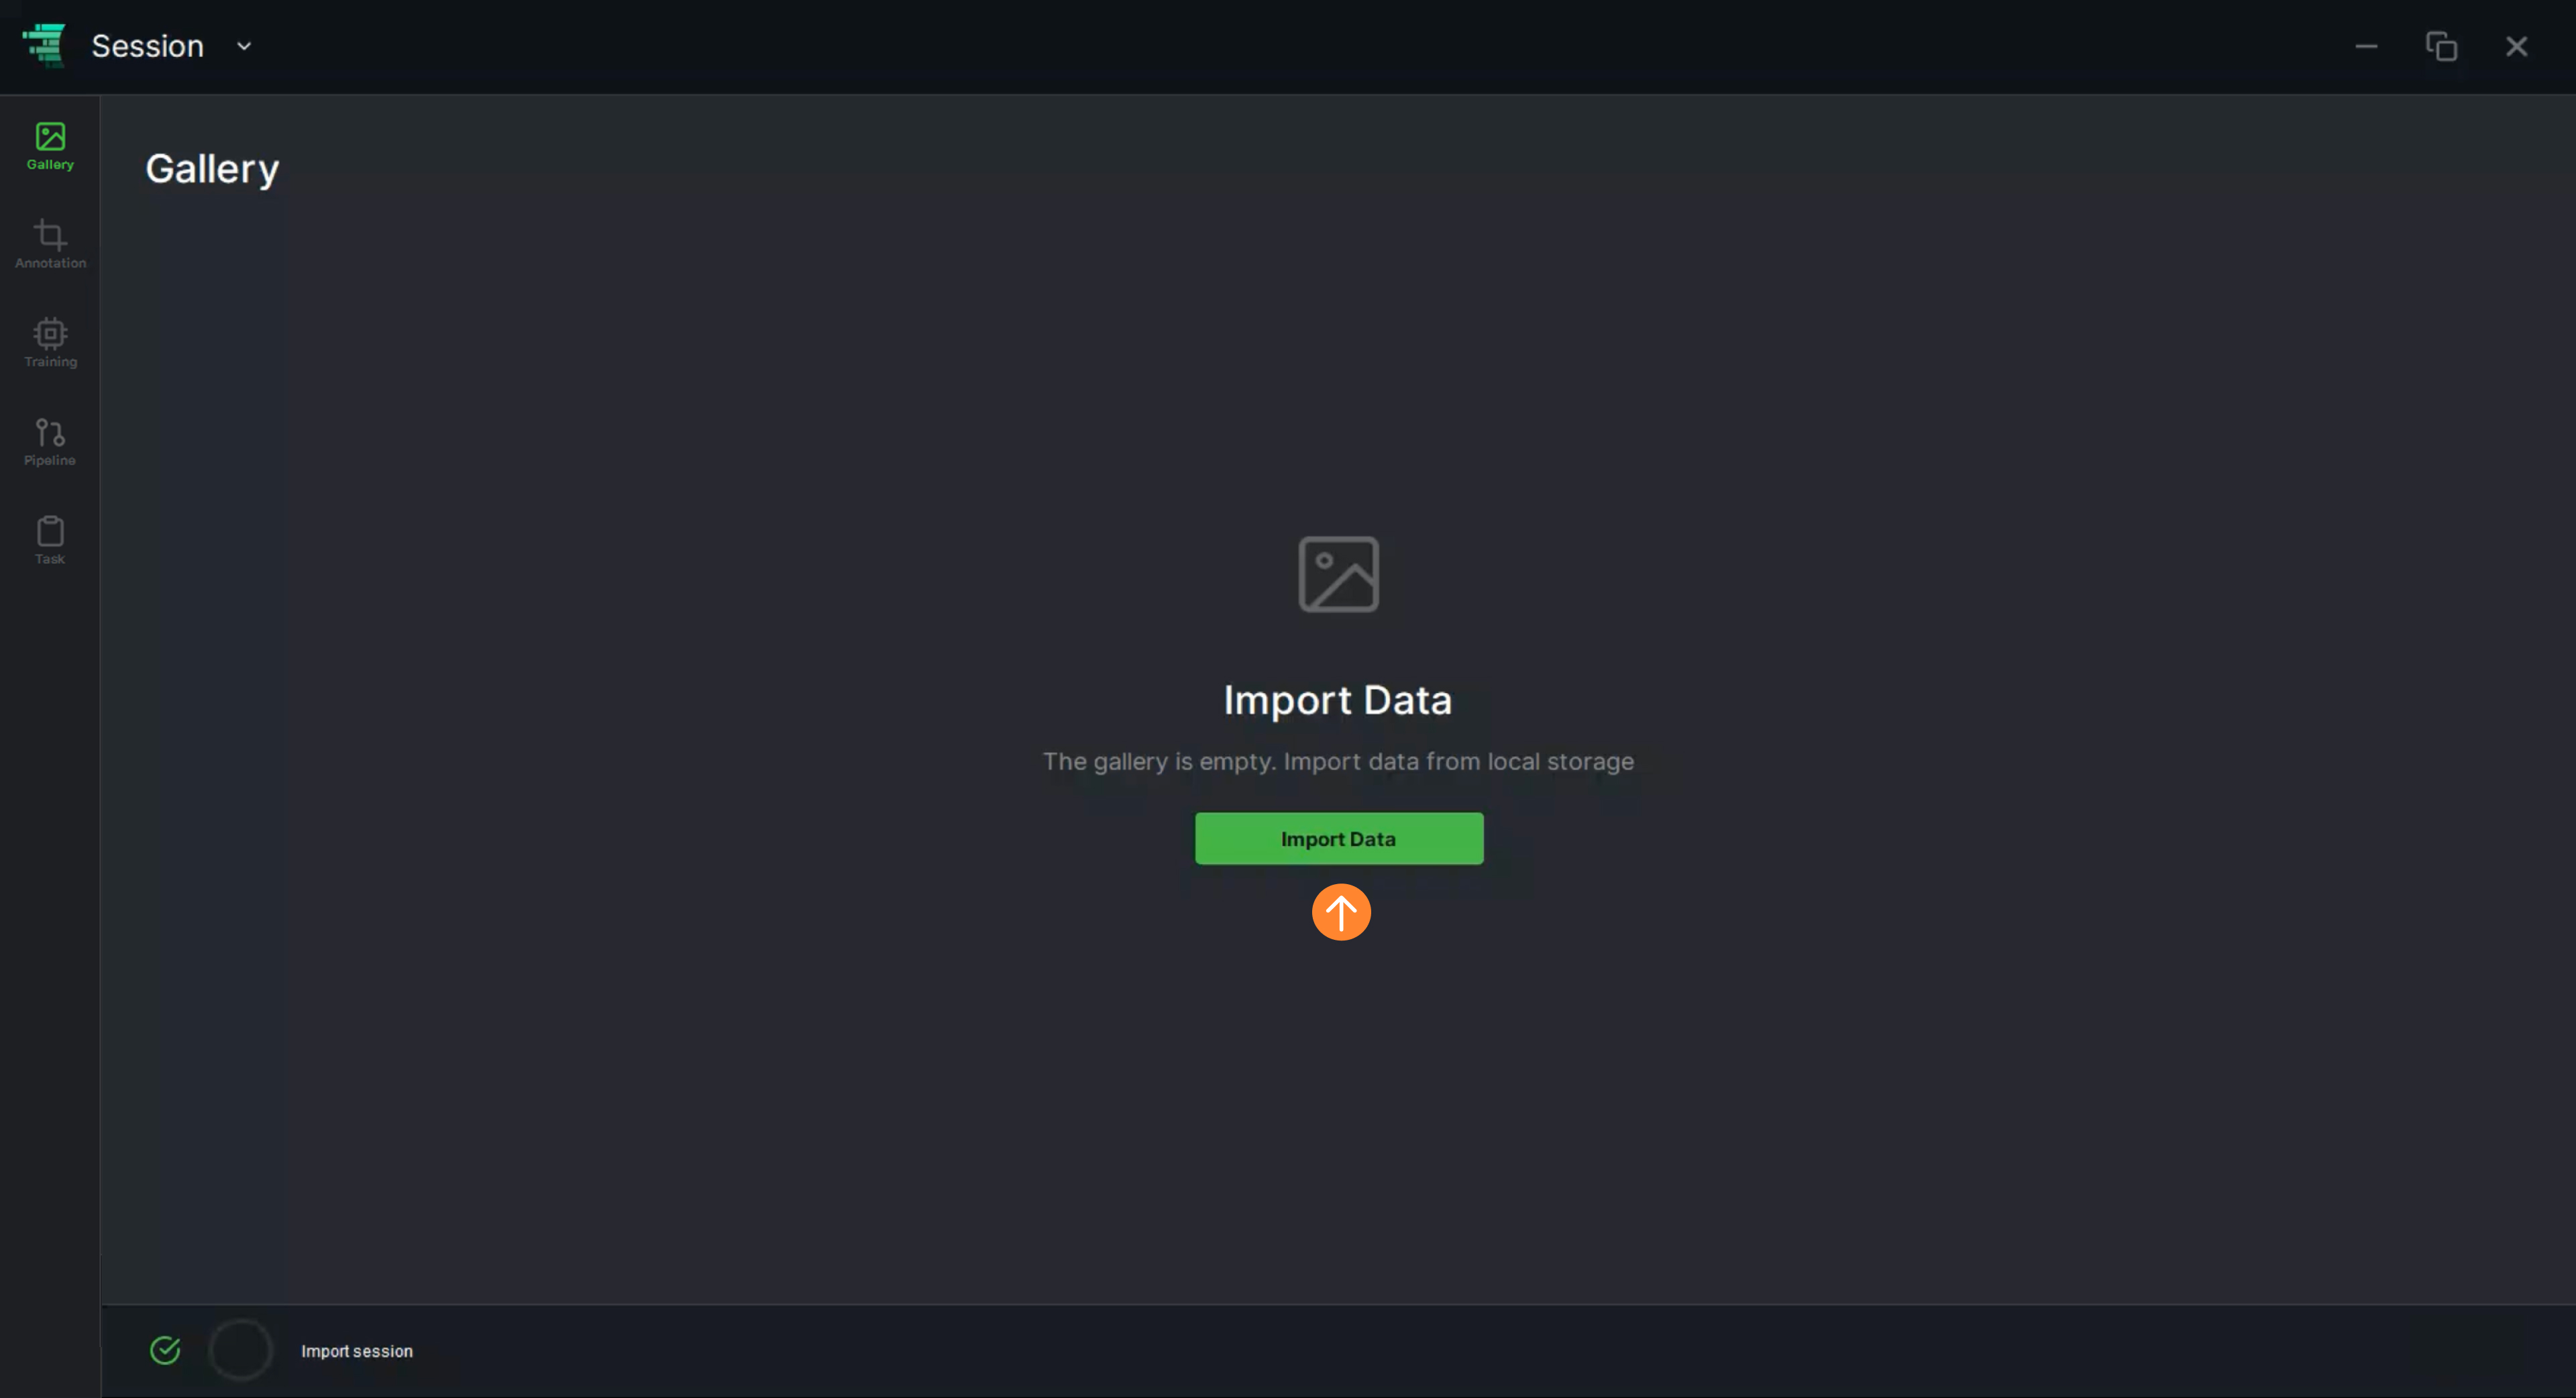This screenshot has width=2576, height=1398.
Task: Click the green checkmark status icon
Action: [x=165, y=1350]
